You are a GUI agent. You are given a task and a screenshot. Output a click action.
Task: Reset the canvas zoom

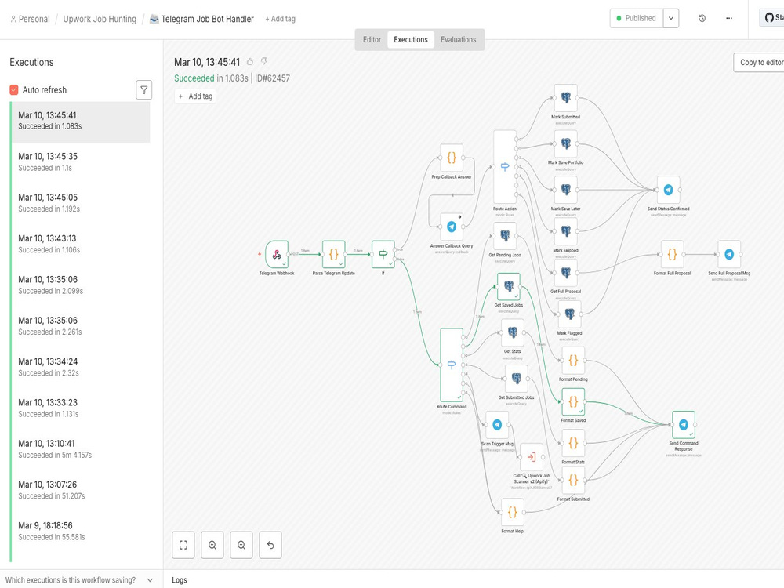[x=270, y=545]
